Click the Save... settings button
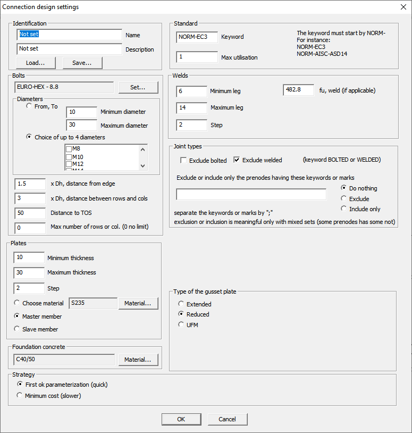Screen dimensions: 412x433 (82, 63)
